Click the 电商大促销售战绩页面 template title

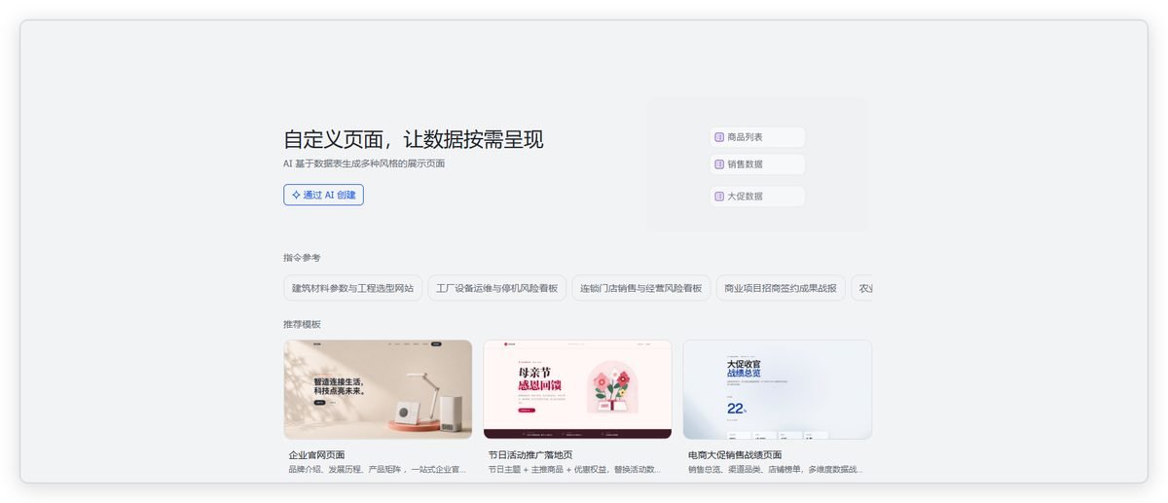click(x=735, y=455)
